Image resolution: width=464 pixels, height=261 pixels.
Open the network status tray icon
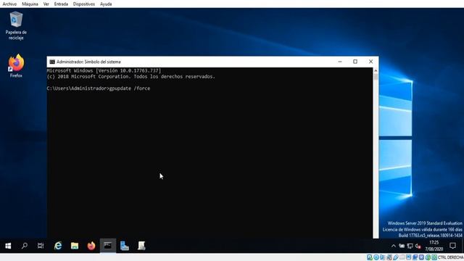410,246
